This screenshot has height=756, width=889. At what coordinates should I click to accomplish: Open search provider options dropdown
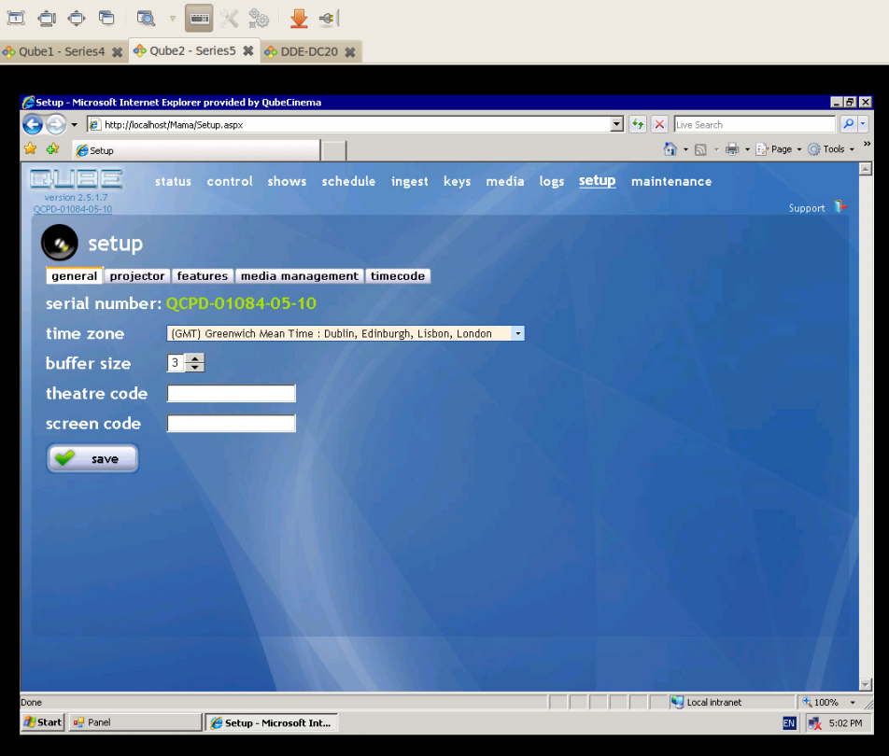pyautogui.click(x=863, y=124)
